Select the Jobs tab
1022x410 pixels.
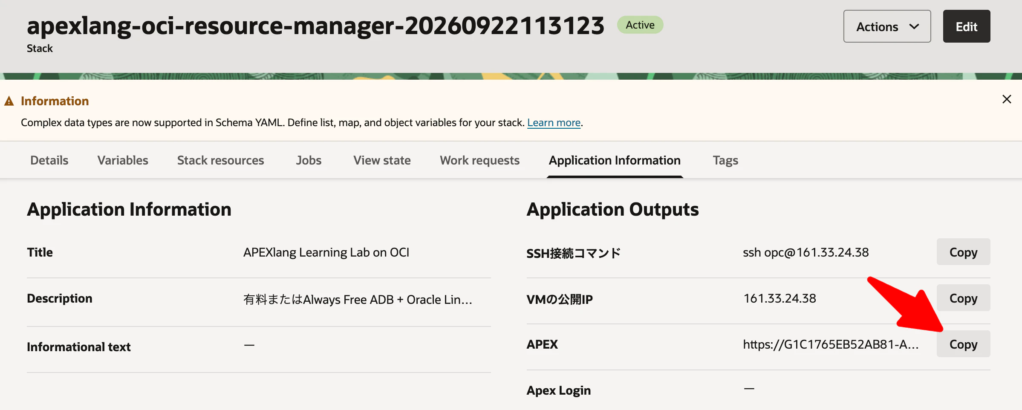point(309,160)
